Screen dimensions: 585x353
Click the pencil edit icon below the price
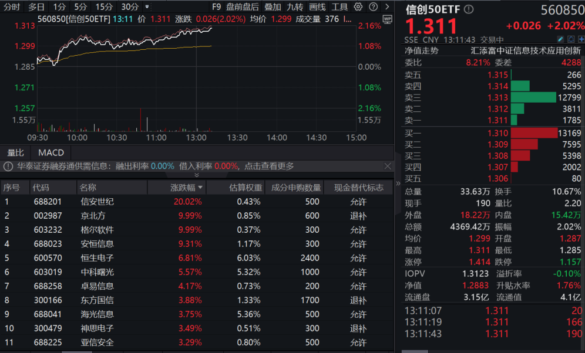[561, 39]
